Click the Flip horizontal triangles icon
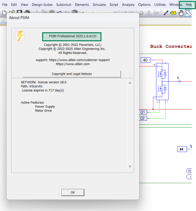196x211 pixels. click(149, 13)
